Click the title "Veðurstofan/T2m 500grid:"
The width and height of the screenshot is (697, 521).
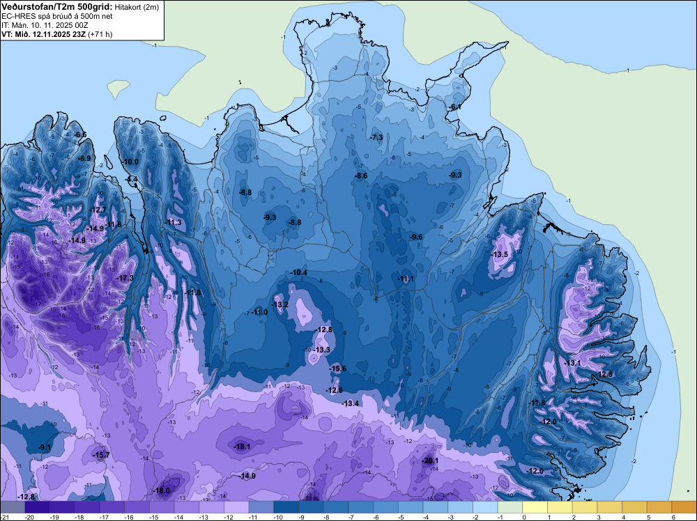click(57, 7)
